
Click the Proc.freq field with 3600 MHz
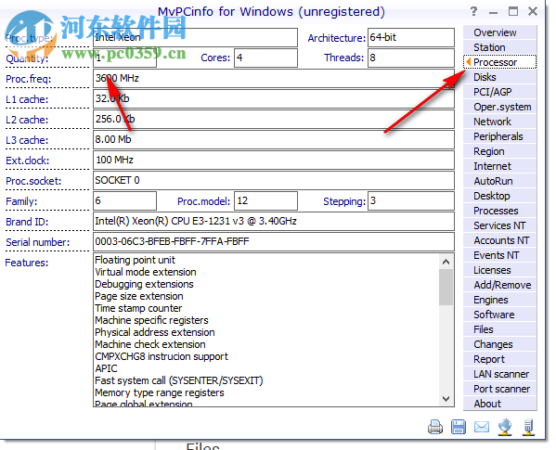274,78
